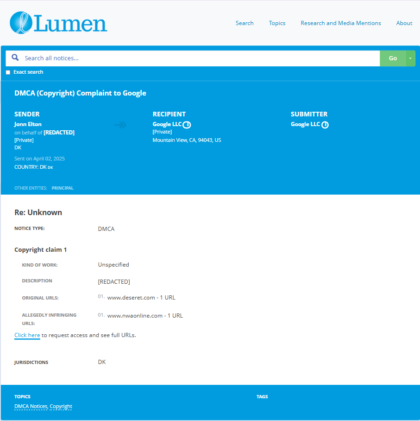Click the info icon beside recipient Google LLC
This screenshot has height=421, width=420.
tap(187, 125)
